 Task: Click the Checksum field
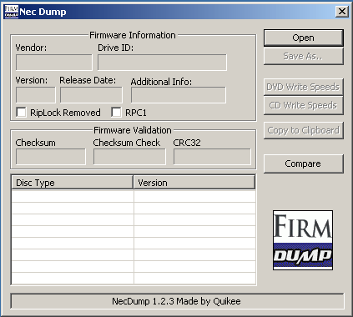point(51,157)
